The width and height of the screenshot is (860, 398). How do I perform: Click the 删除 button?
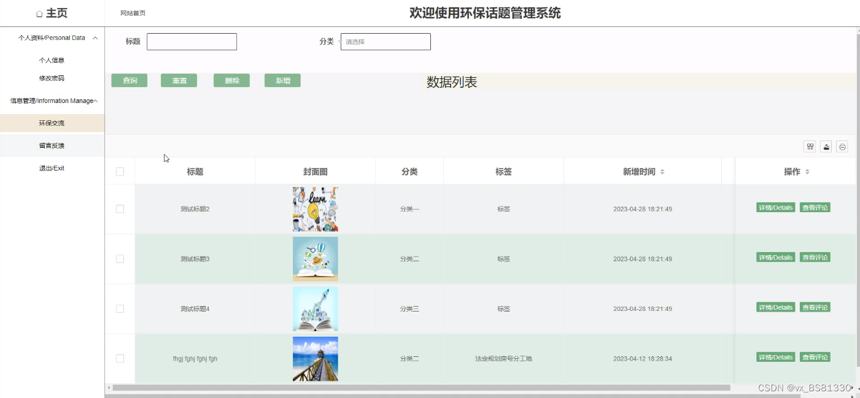click(x=231, y=80)
